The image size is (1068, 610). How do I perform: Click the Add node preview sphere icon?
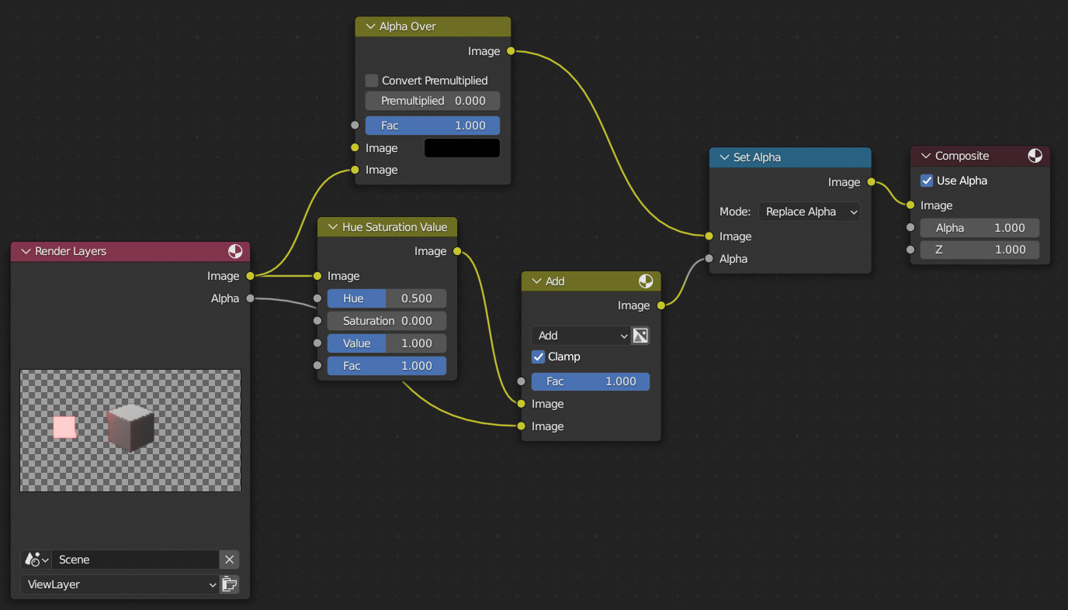[645, 281]
